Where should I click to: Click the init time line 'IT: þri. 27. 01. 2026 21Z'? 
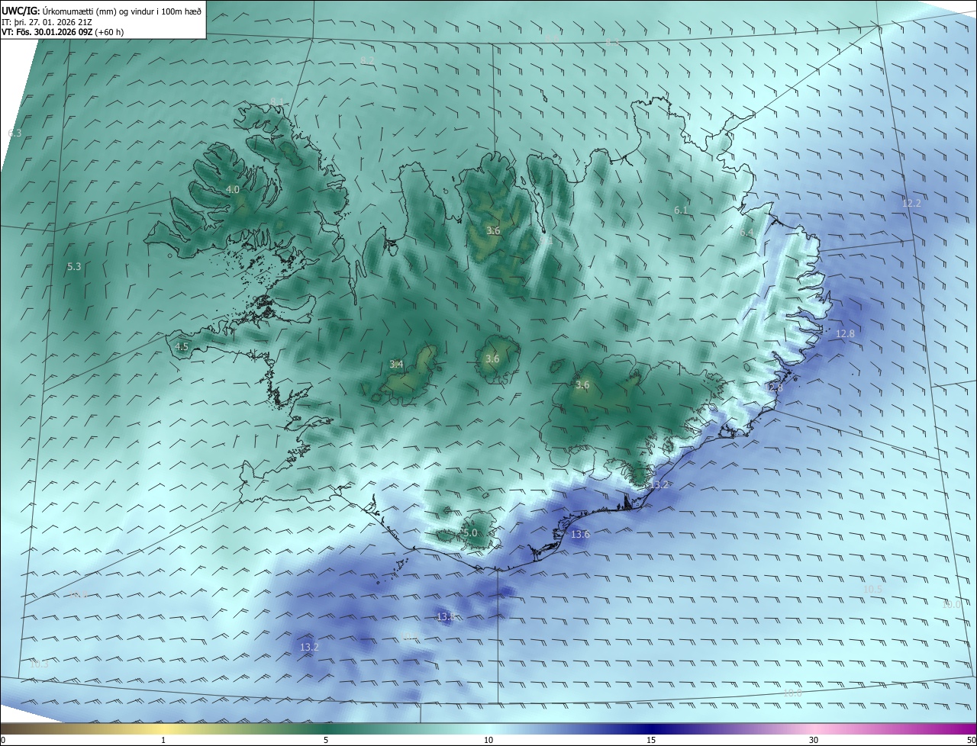(47, 21)
